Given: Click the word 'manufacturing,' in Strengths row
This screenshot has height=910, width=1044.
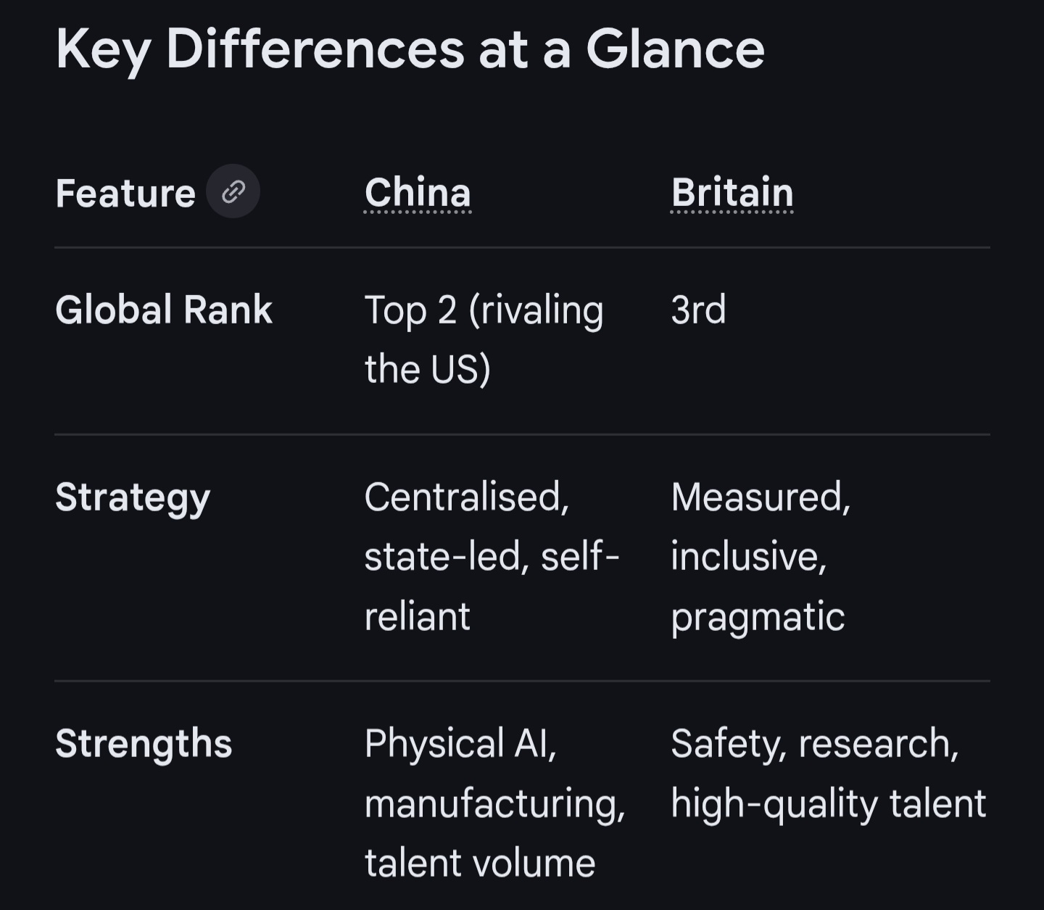Looking at the screenshot, I should tap(494, 805).
